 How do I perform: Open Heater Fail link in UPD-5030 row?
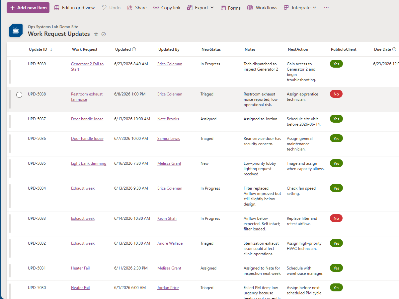[x=80, y=288]
